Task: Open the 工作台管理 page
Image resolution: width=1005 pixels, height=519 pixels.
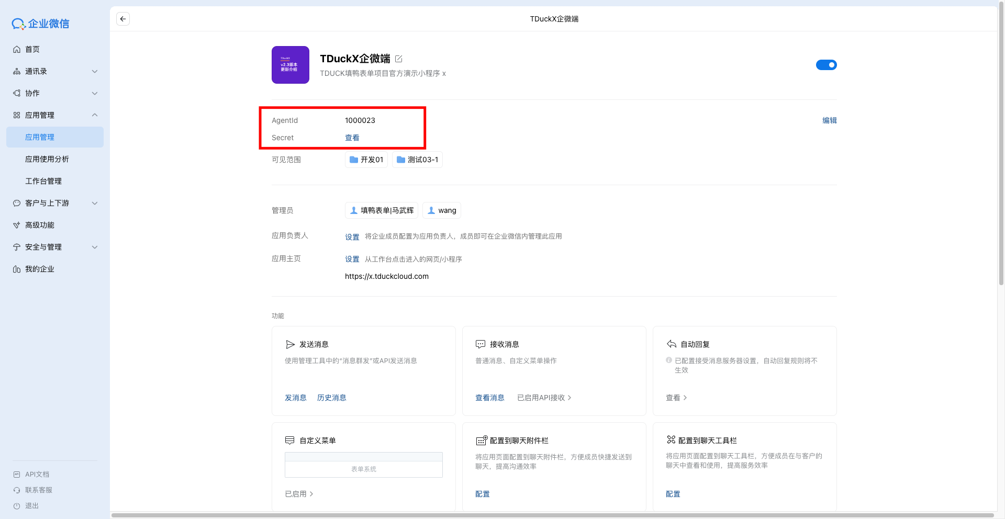Action: click(43, 181)
